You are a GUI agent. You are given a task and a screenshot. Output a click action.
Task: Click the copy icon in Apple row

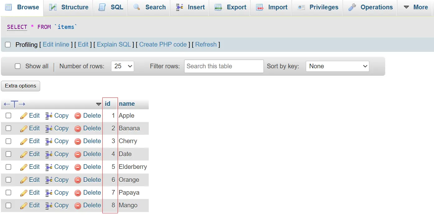click(49, 116)
